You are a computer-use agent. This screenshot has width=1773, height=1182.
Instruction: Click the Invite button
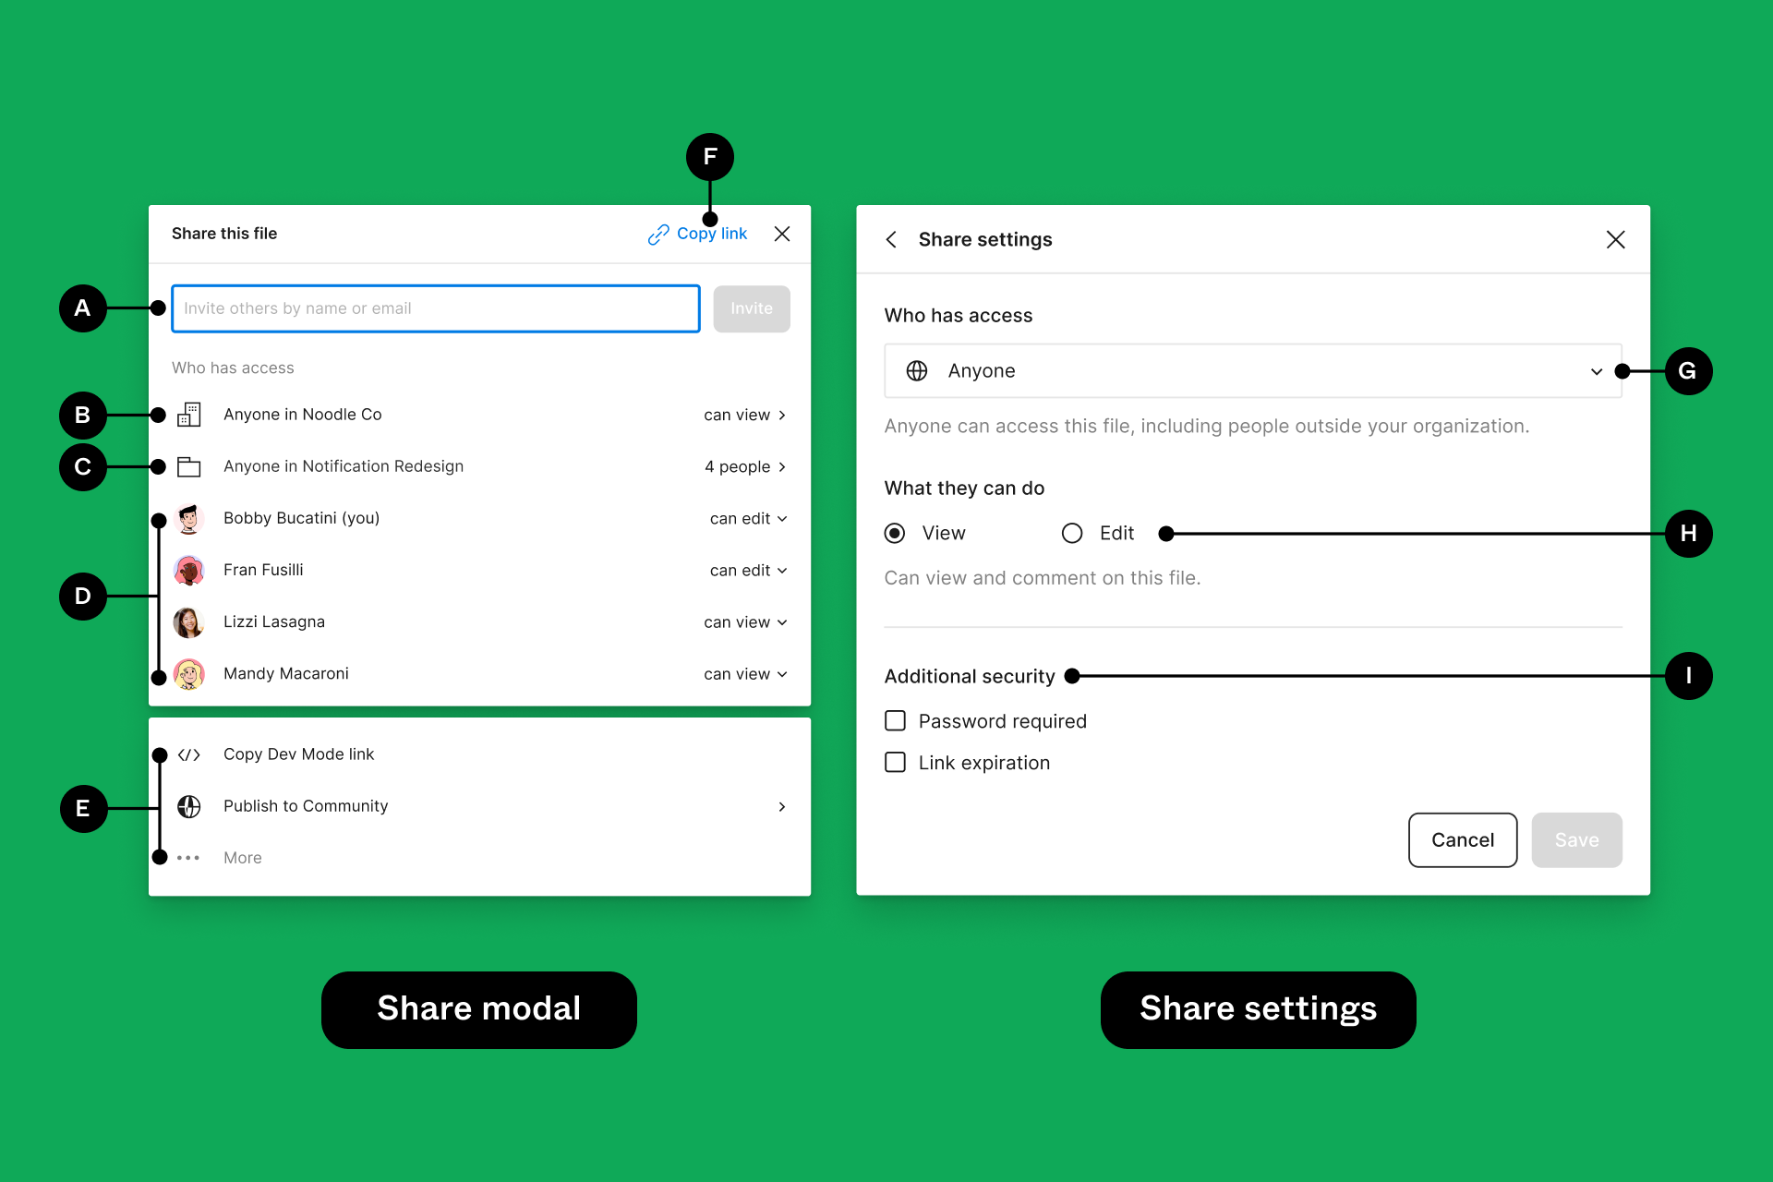(752, 308)
